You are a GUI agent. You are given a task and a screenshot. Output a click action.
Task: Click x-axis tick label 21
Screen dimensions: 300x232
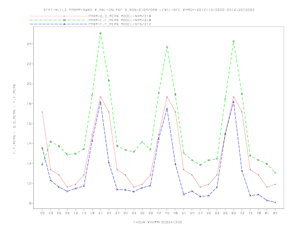click(x=100, y=213)
